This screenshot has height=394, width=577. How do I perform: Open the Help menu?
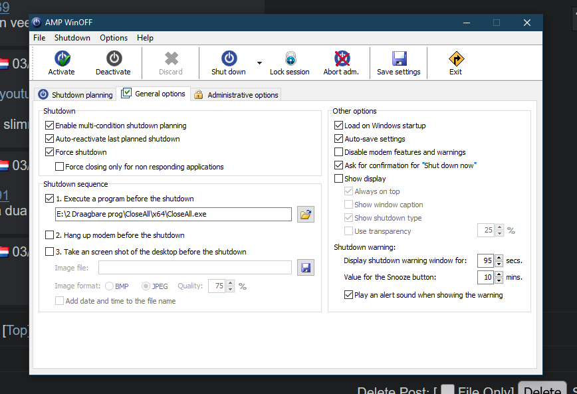tap(145, 38)
